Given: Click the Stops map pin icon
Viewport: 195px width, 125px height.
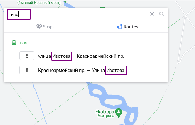Looking at the screenshot, I should click(39, 27).
